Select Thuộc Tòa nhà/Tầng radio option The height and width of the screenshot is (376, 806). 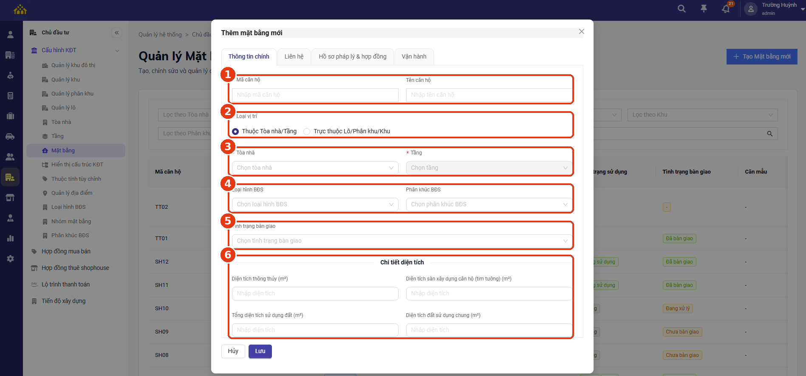[x=235, y=132]
